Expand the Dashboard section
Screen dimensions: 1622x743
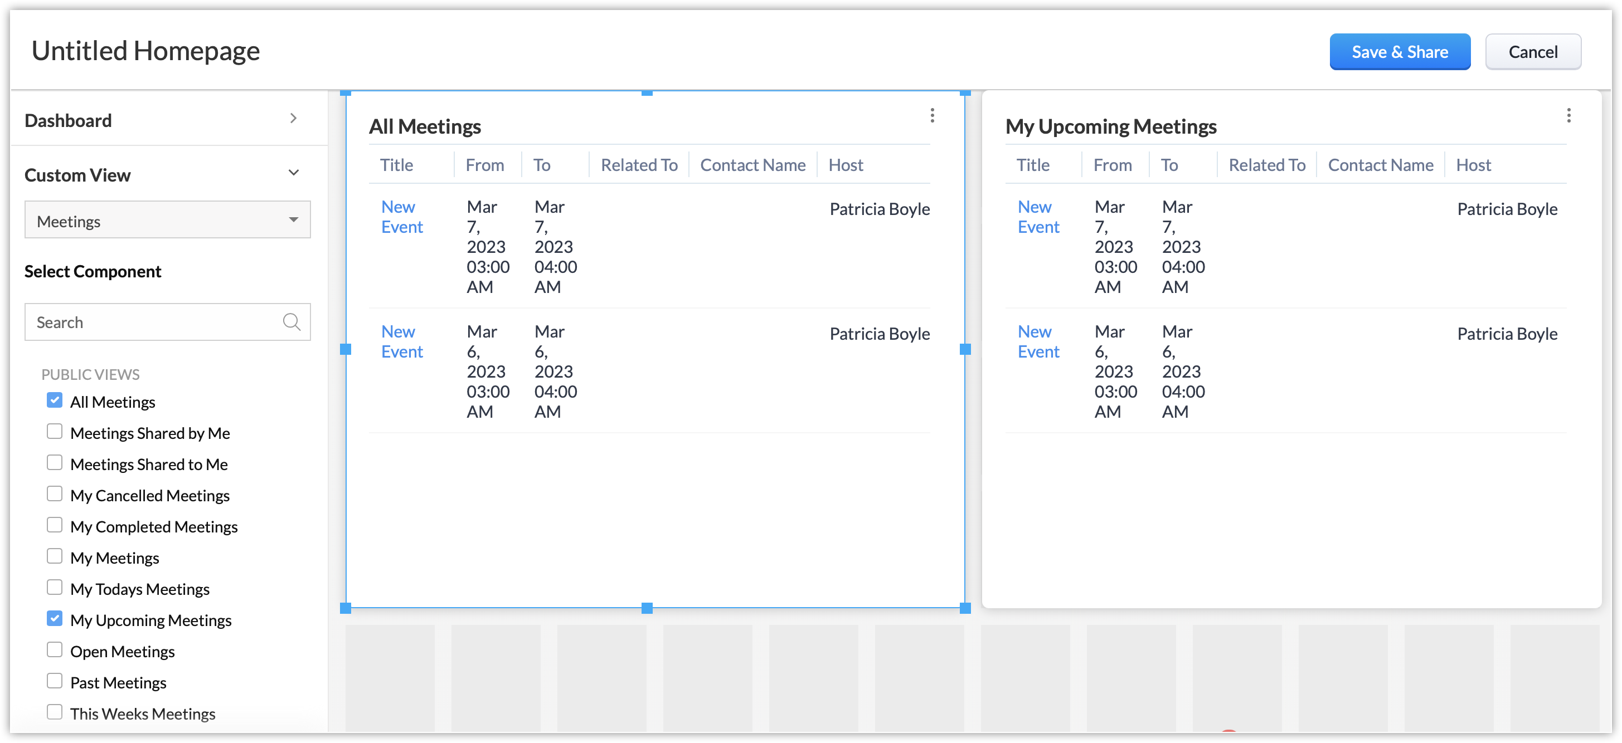293,119
